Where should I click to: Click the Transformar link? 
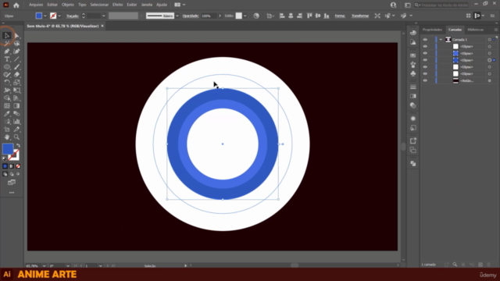[x=359, y=16]
